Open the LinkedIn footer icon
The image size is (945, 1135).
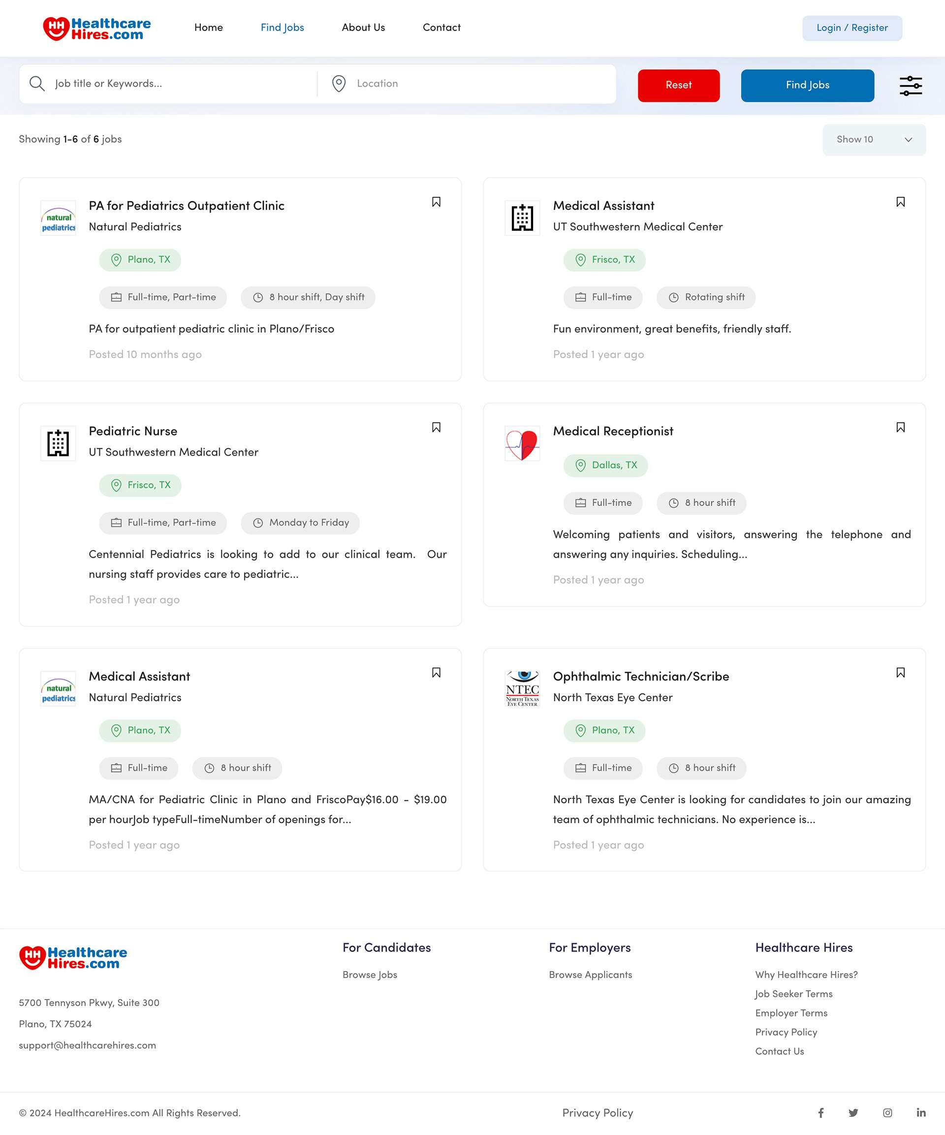coord(921,1112)
